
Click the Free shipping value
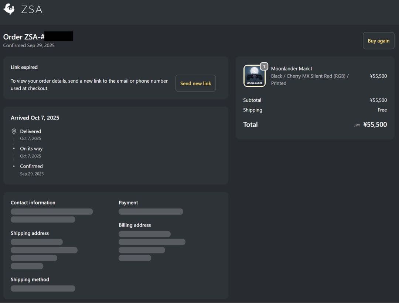(382, 110)
